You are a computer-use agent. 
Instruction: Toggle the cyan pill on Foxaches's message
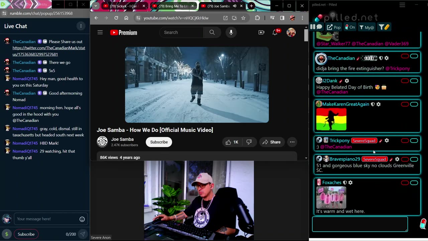click(414, 183)
